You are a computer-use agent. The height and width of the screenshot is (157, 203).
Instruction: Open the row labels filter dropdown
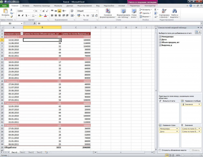point(22,34)
